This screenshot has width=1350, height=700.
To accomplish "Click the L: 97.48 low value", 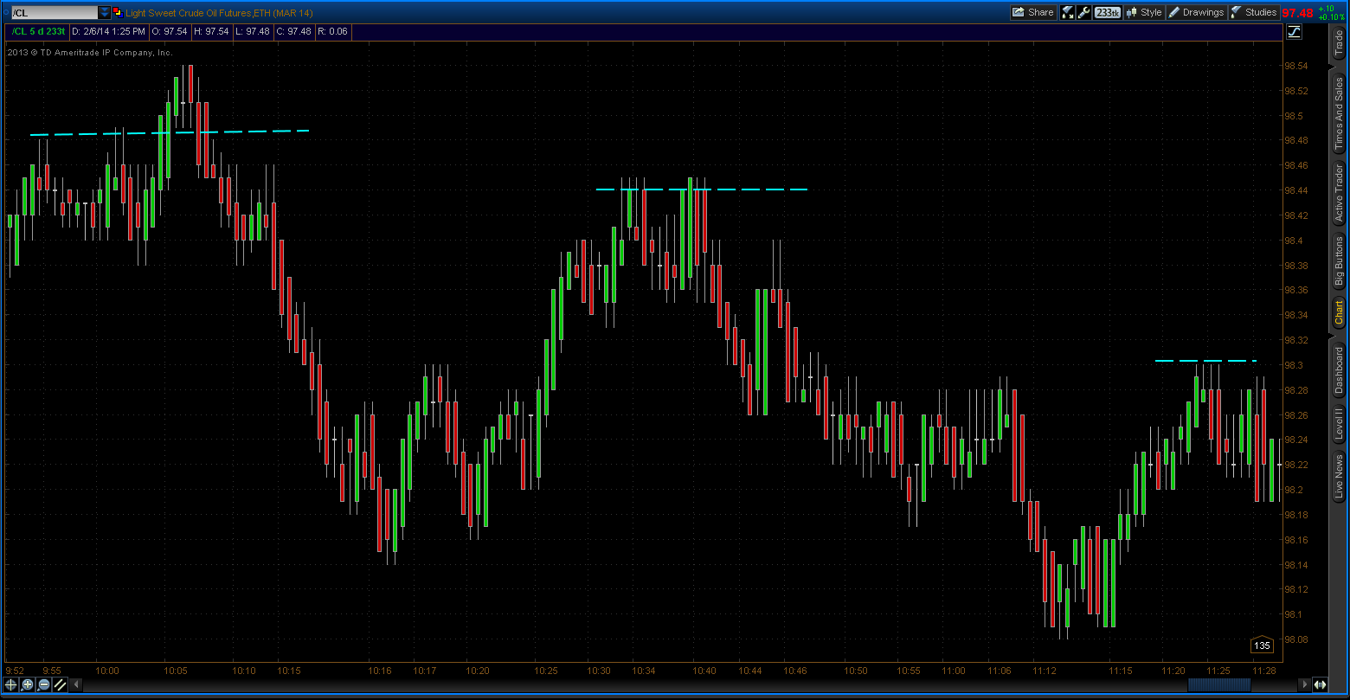I will pyautogui.click(x=252, y=32).
